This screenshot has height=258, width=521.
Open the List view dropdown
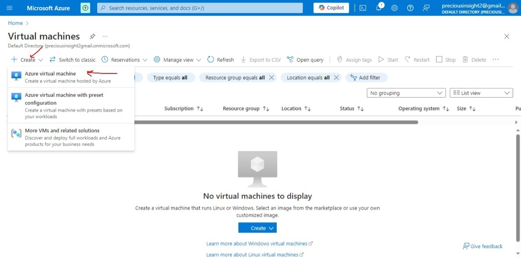pos(481,93)
